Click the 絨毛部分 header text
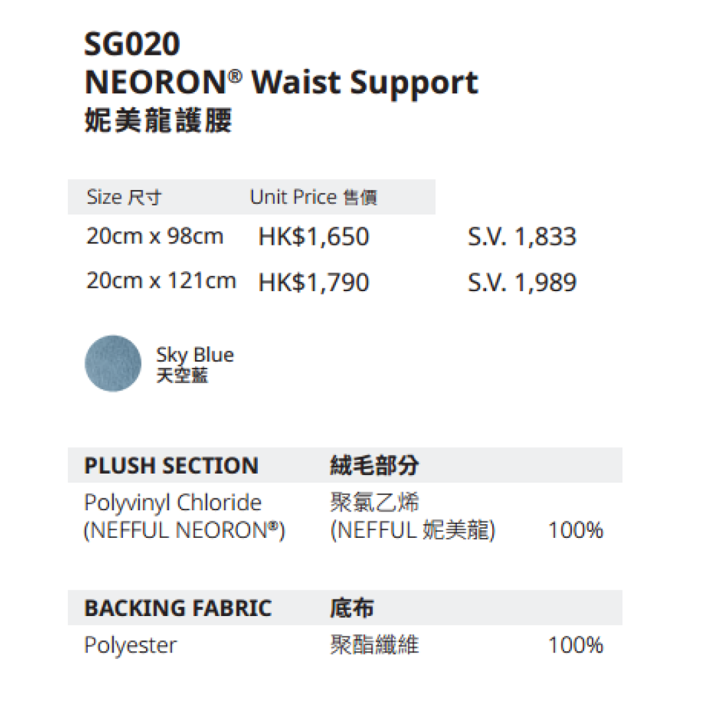708x708 pixels. (374, 465)
